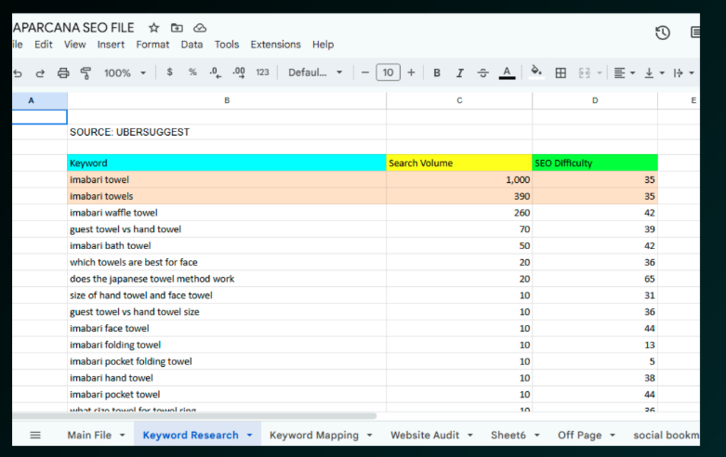Select column A header
The image size is (726, 457).
click(x=40, y=100)
